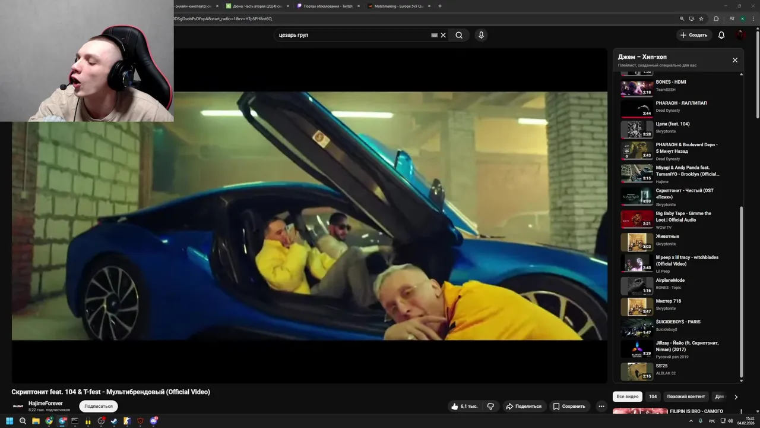Click the YouTube search magnifier button
Image resolution: width=760 pixels, height=428 pixels.
tap(459, 35)
